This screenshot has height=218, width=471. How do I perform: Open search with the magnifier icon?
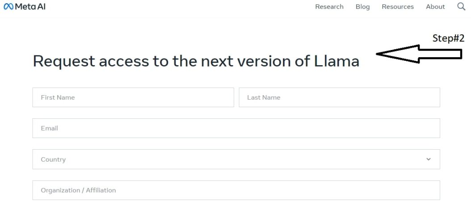(x=461, y=6)
